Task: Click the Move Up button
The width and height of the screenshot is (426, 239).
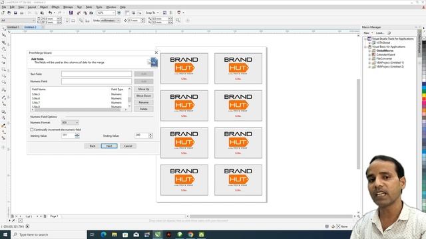Action: point(144,89)
